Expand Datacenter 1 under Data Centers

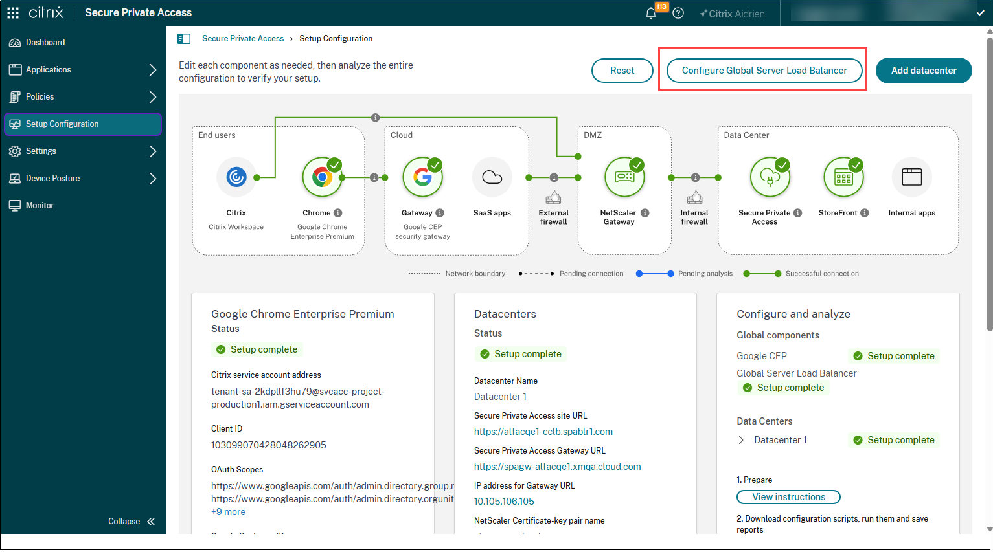(742, 440)
